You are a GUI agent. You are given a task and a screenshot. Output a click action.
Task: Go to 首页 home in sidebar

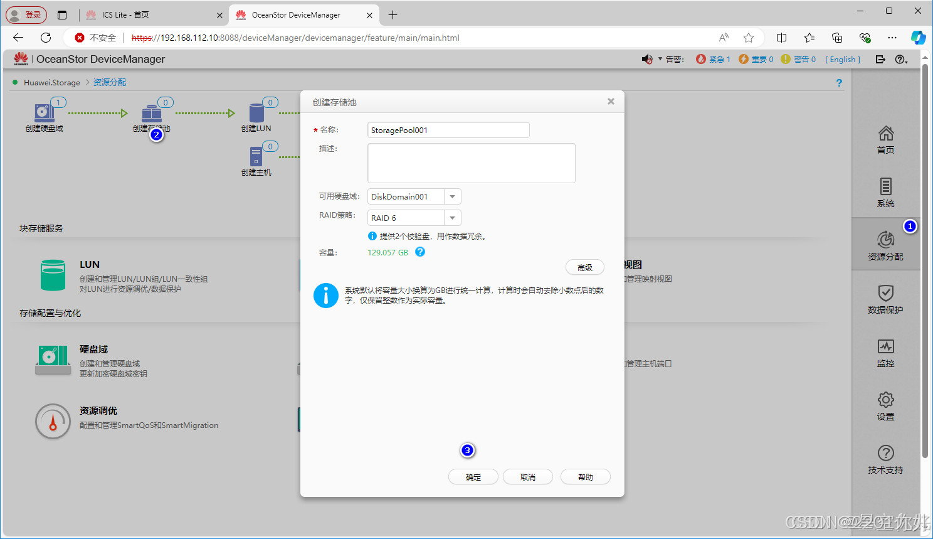click(x=885, y=139)
